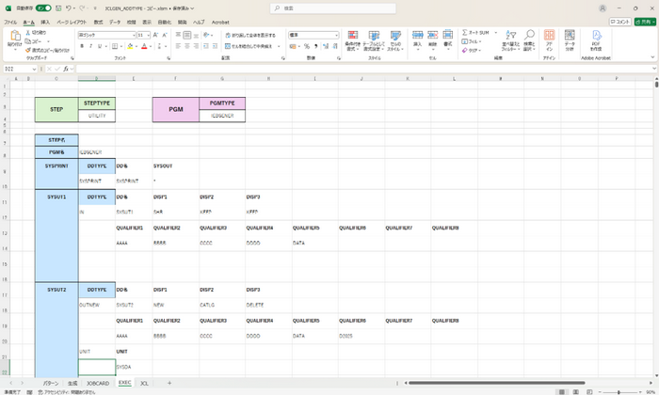The image size is (659, 395).
Task: Click the top align icon
Action: point(178,35)
